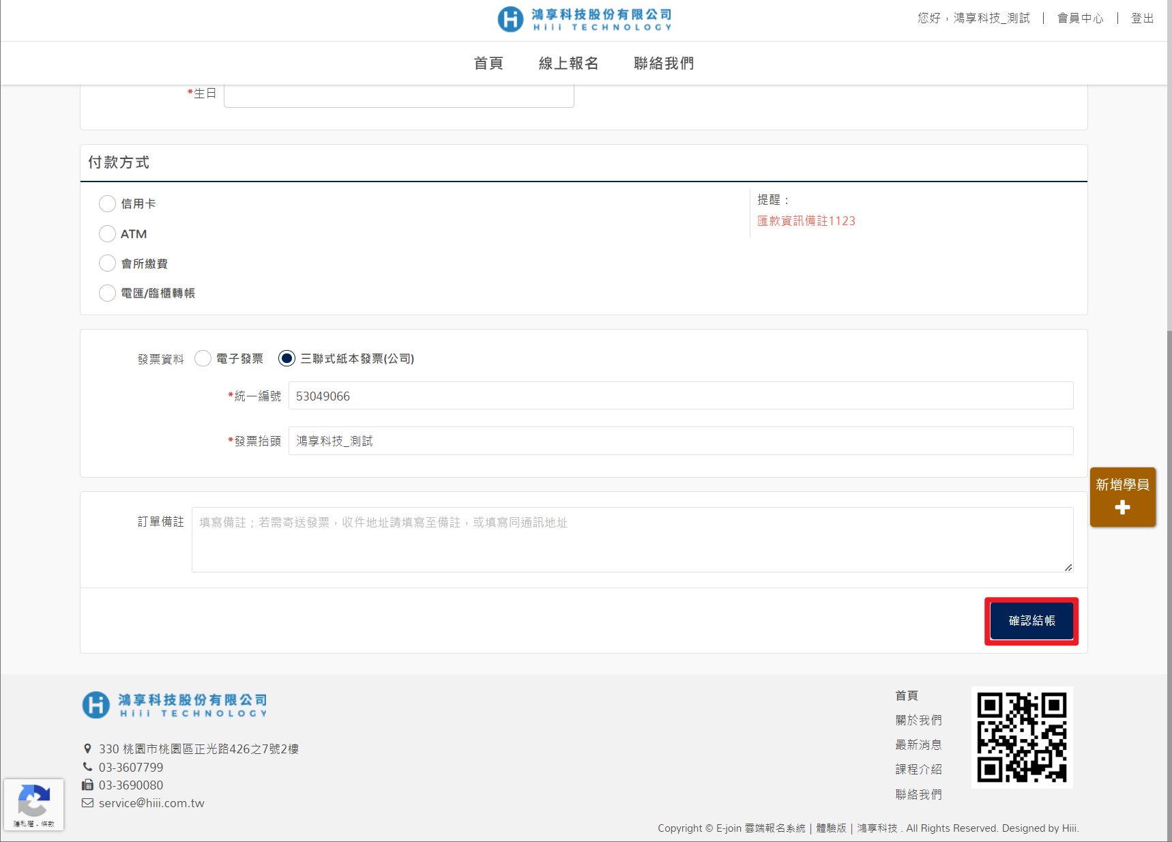This screenshot has width=1172, height=842.
Task: Click the phone icon beside 03-3607799
Action: pos(87,767)
